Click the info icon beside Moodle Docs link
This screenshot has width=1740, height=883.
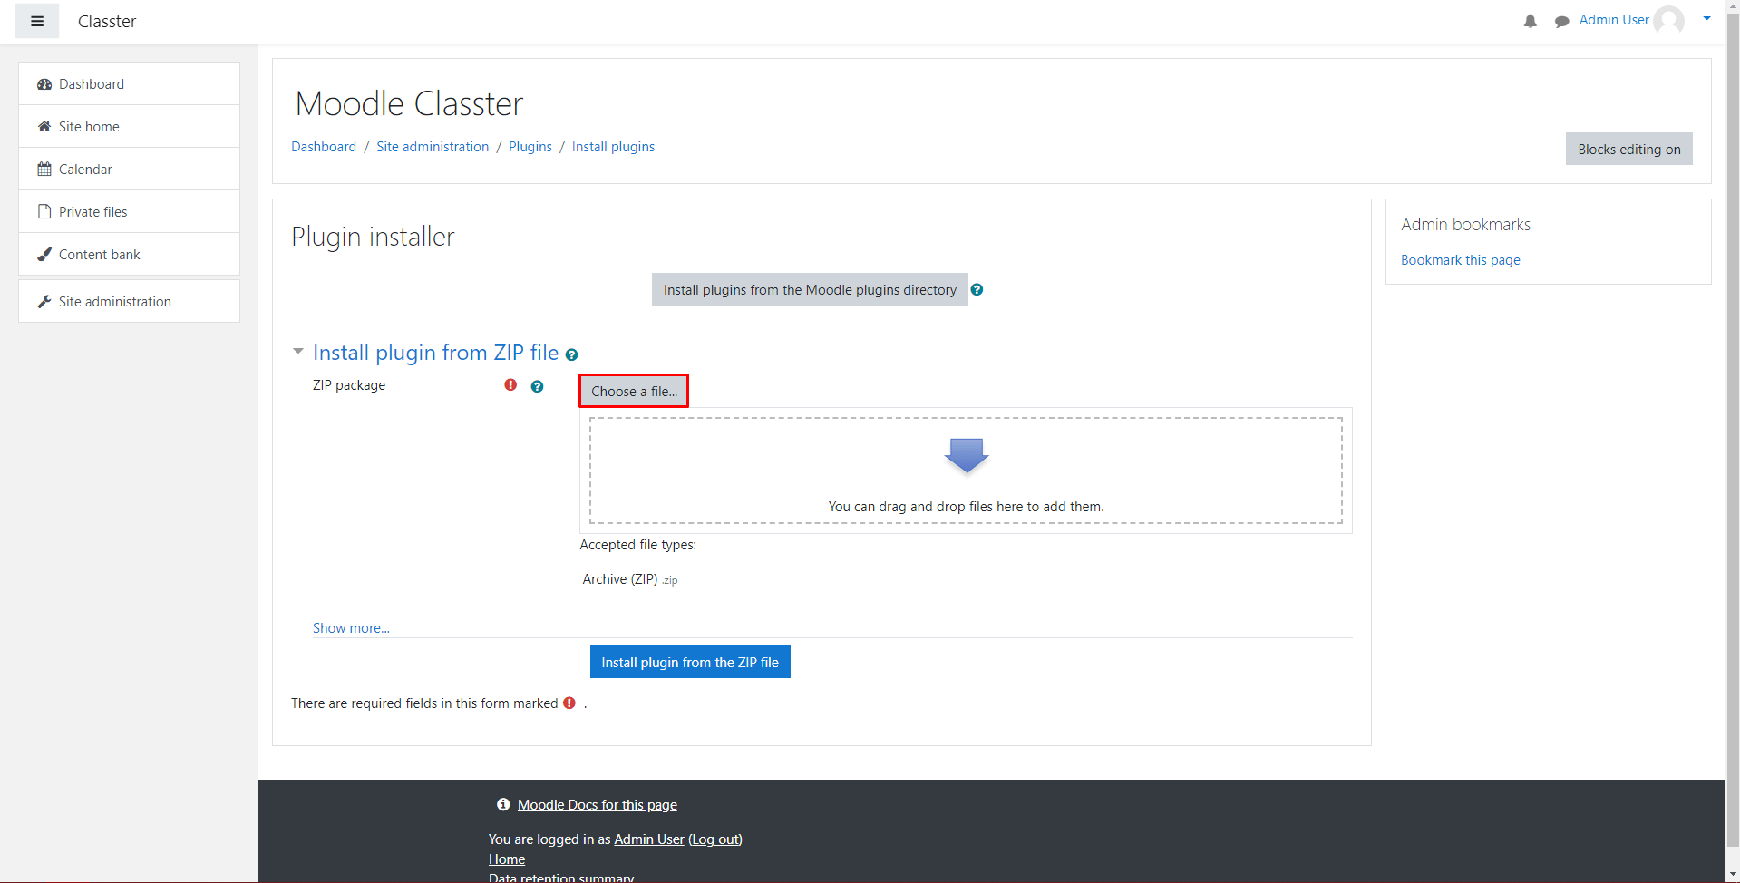tap(503, 804)
